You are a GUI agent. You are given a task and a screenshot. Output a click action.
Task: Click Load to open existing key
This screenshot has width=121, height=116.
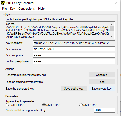coord(102,82)
